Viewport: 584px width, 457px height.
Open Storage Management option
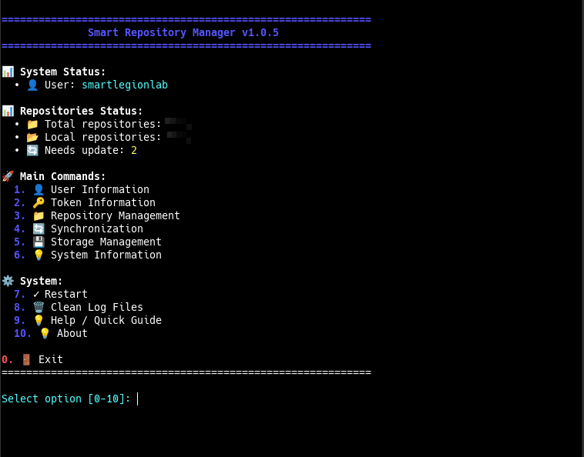[x=106, y=242]
